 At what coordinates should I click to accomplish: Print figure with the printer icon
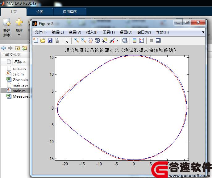click(x=57, y=40)
